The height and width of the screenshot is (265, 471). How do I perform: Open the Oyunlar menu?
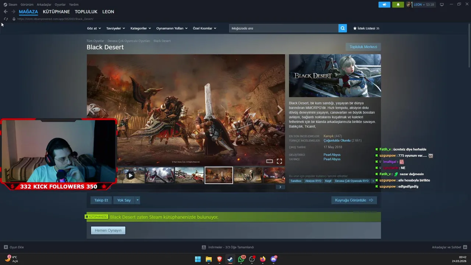60,4
